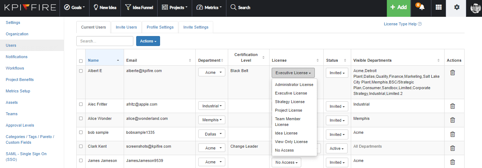Viewport: 482px width, 168px height.
Task: Click the notifications bell icon
Action: pyautogui.click(x=421, y=7)
